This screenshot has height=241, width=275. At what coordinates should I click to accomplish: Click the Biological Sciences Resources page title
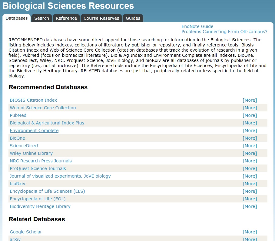pos(68,6)
